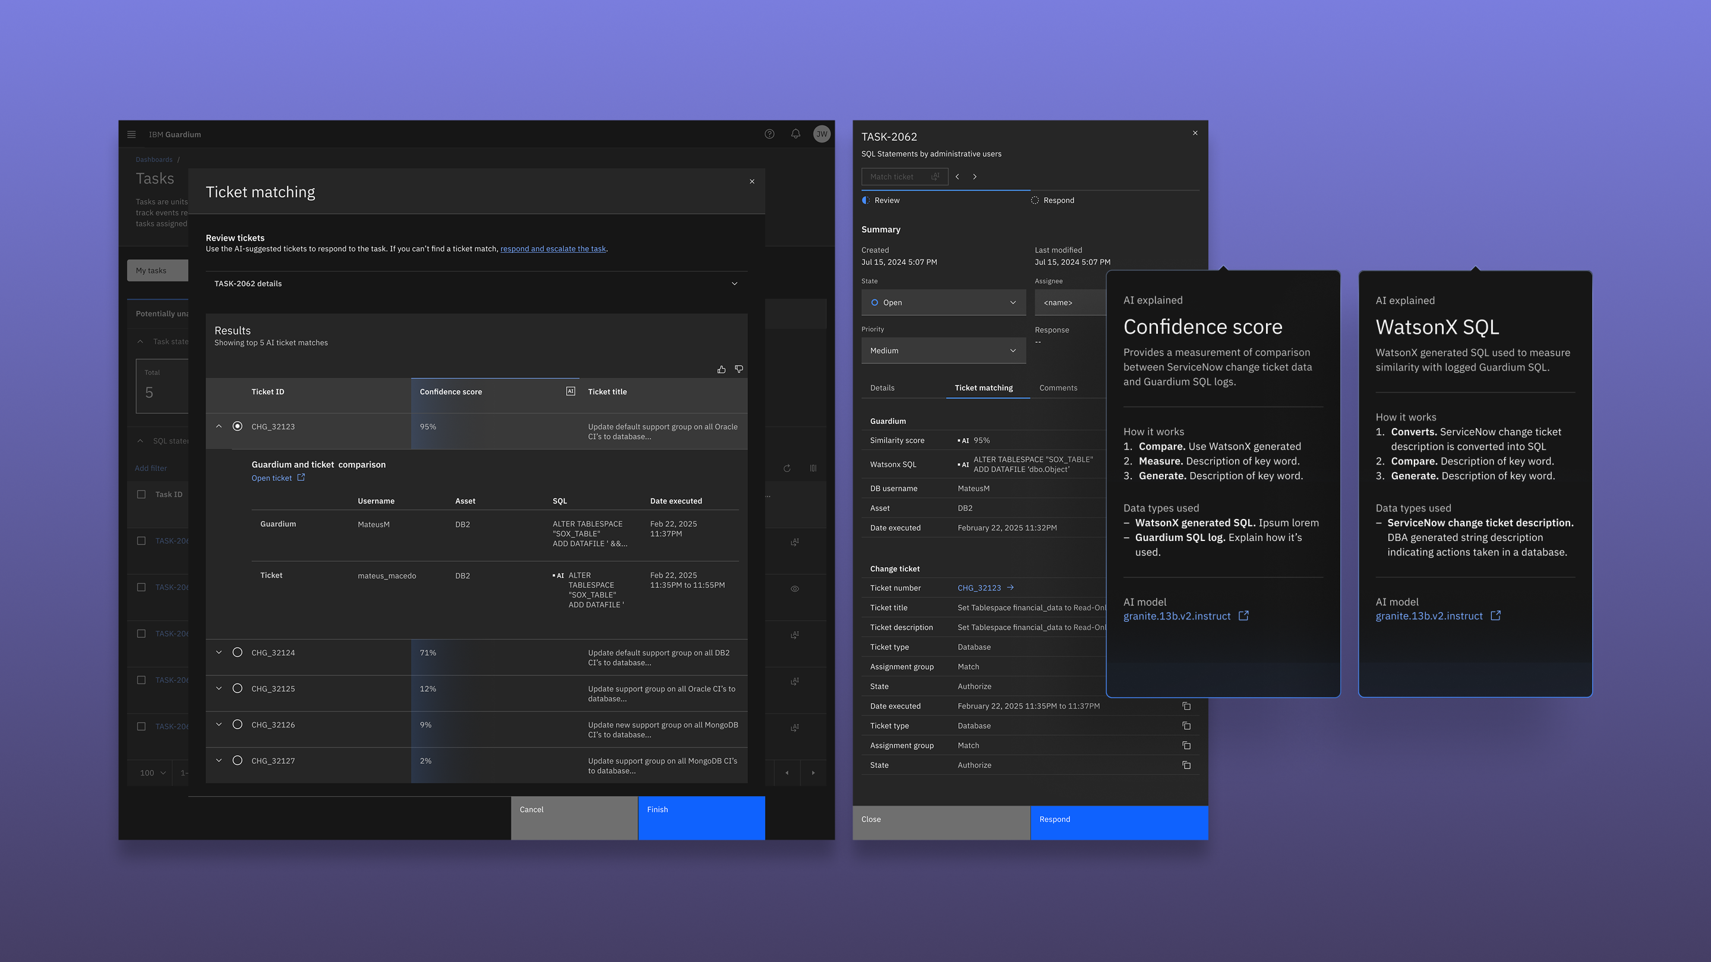1711x962 pixels.
Task: Toggle eye icon in background Tasks table
Action: coord(794,589)
